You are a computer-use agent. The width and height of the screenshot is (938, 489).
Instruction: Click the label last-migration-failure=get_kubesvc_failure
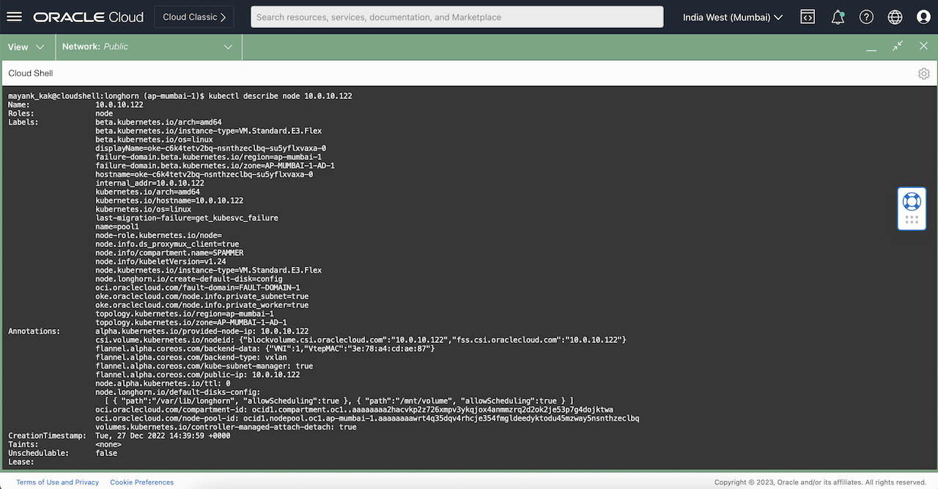coord(187,218)
